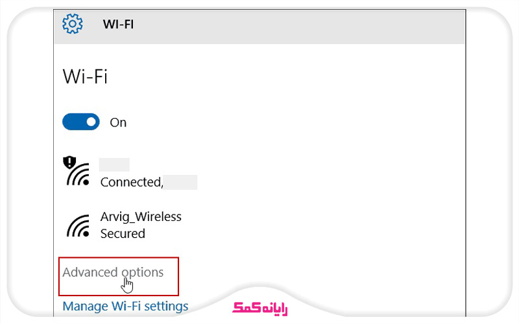Click the Arvig_Wireless Wi-Fi signal icon
This screenshot has height=324, width=519.
(78, 225)
